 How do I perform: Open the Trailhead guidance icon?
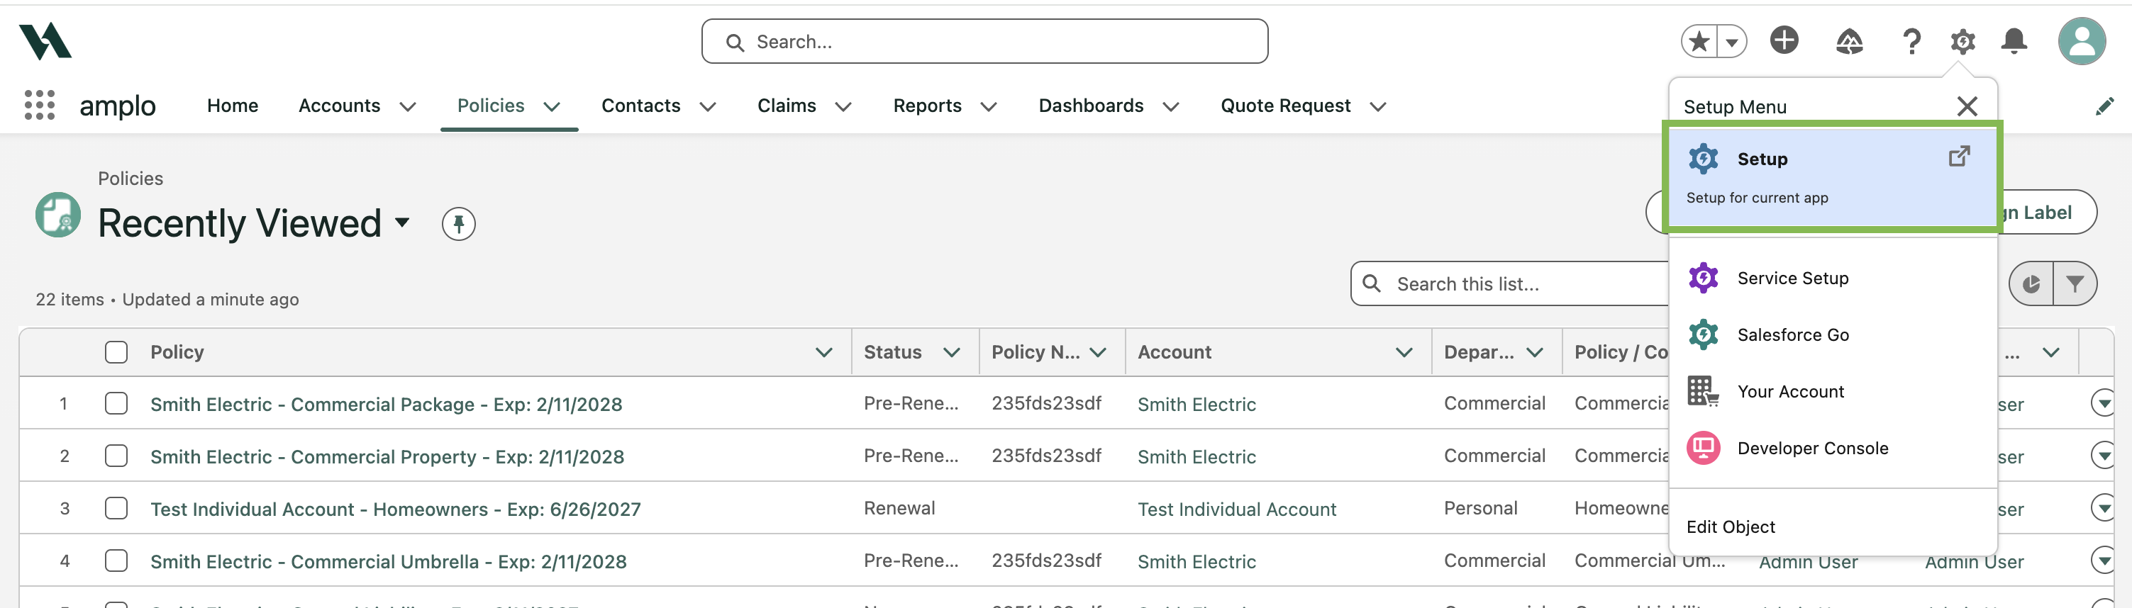[1850, 40]
